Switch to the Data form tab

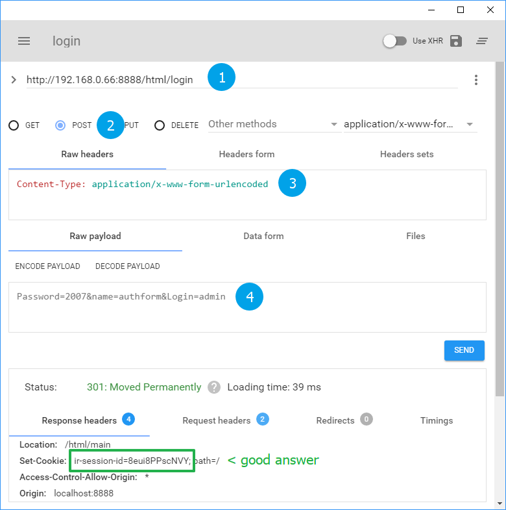(263, 236)
